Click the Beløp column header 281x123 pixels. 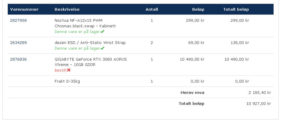pos(198,9)
